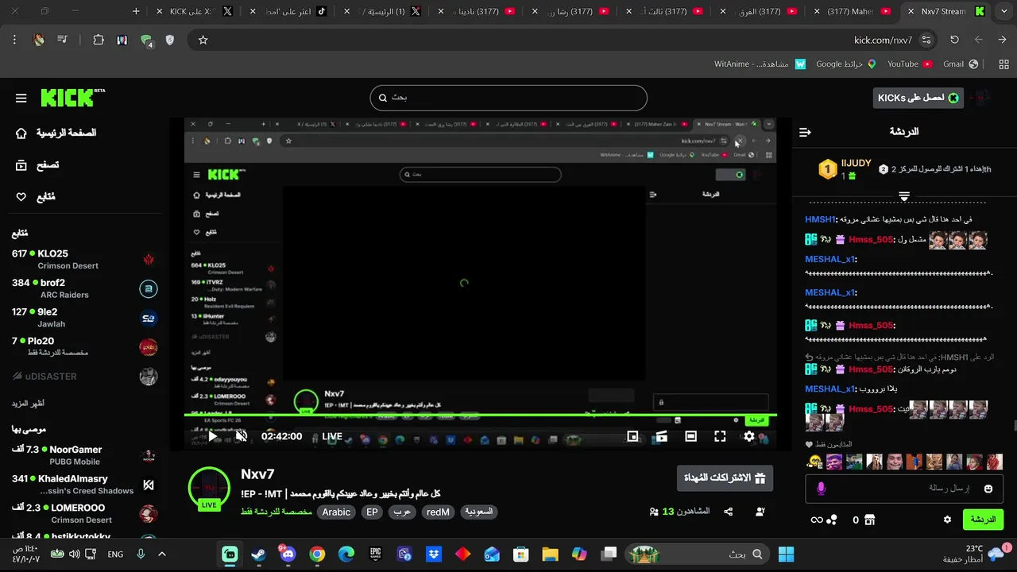Unmute the stream volume
This screenshot has width=1017, height=572.
coord(242,436)
